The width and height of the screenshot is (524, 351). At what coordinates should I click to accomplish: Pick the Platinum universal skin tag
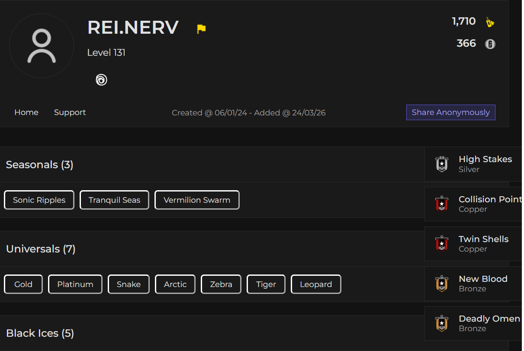pyautogui.click(x=75, y=284)
